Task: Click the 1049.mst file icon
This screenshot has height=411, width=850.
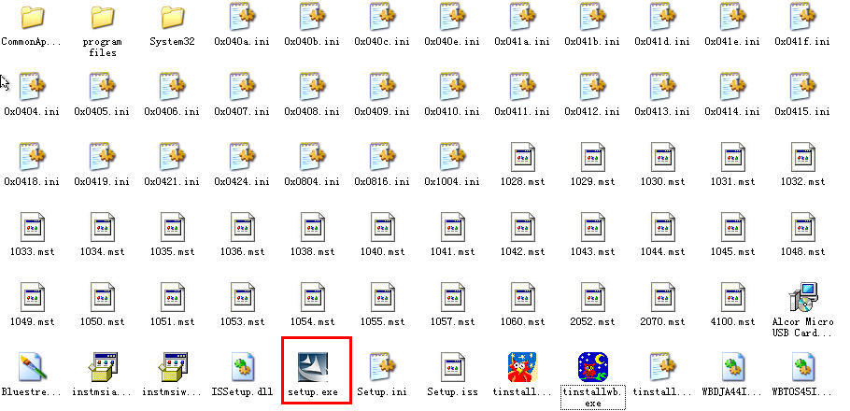Action: [33, 297]
